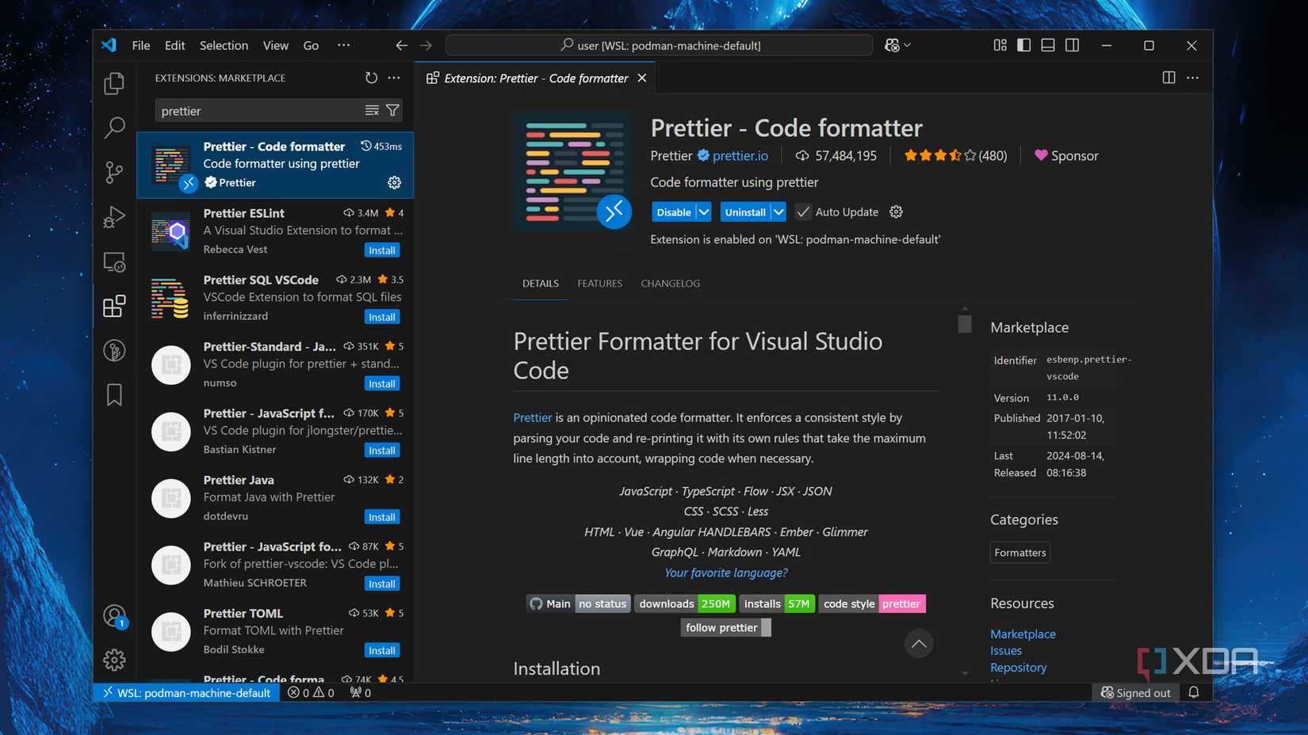Toggle the panel visibility layout control
This screenshot has height=735, width=1308.
1047,45
